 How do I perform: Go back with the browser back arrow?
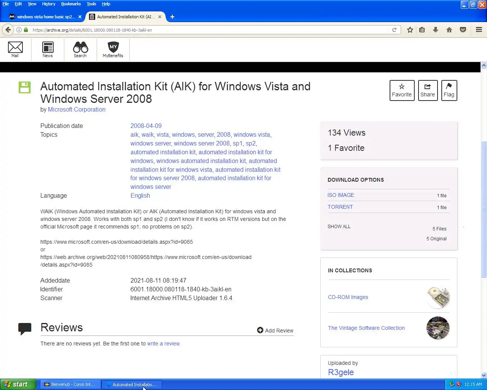[x=8, y=30]
